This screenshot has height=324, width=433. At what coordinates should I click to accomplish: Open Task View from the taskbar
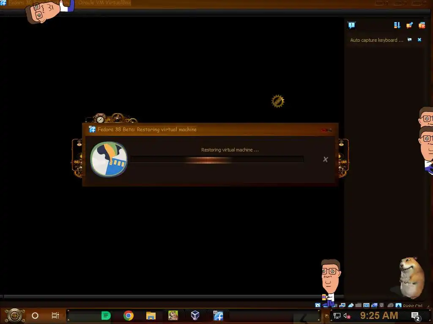coord(55,316)
